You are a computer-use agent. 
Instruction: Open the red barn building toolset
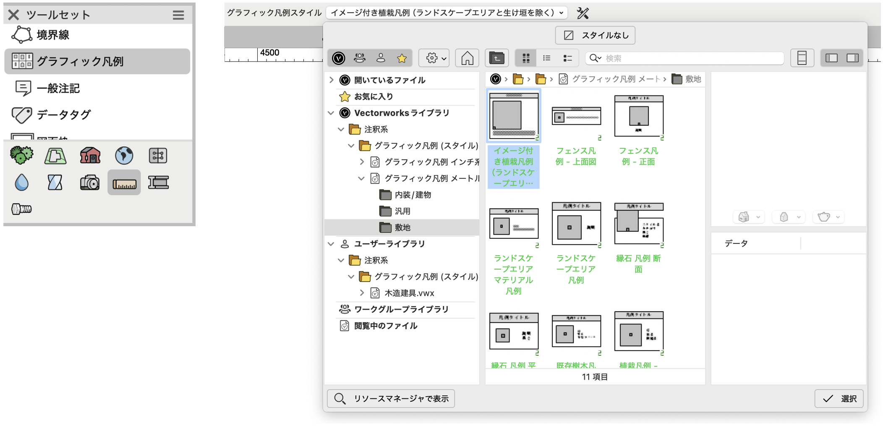pyautogui.click(x=90, y=155)
